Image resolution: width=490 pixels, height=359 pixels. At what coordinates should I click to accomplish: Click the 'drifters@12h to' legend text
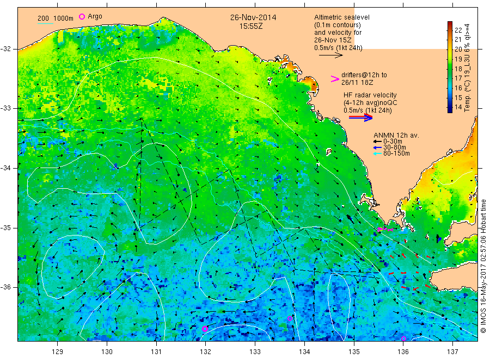tap(364, 75)
